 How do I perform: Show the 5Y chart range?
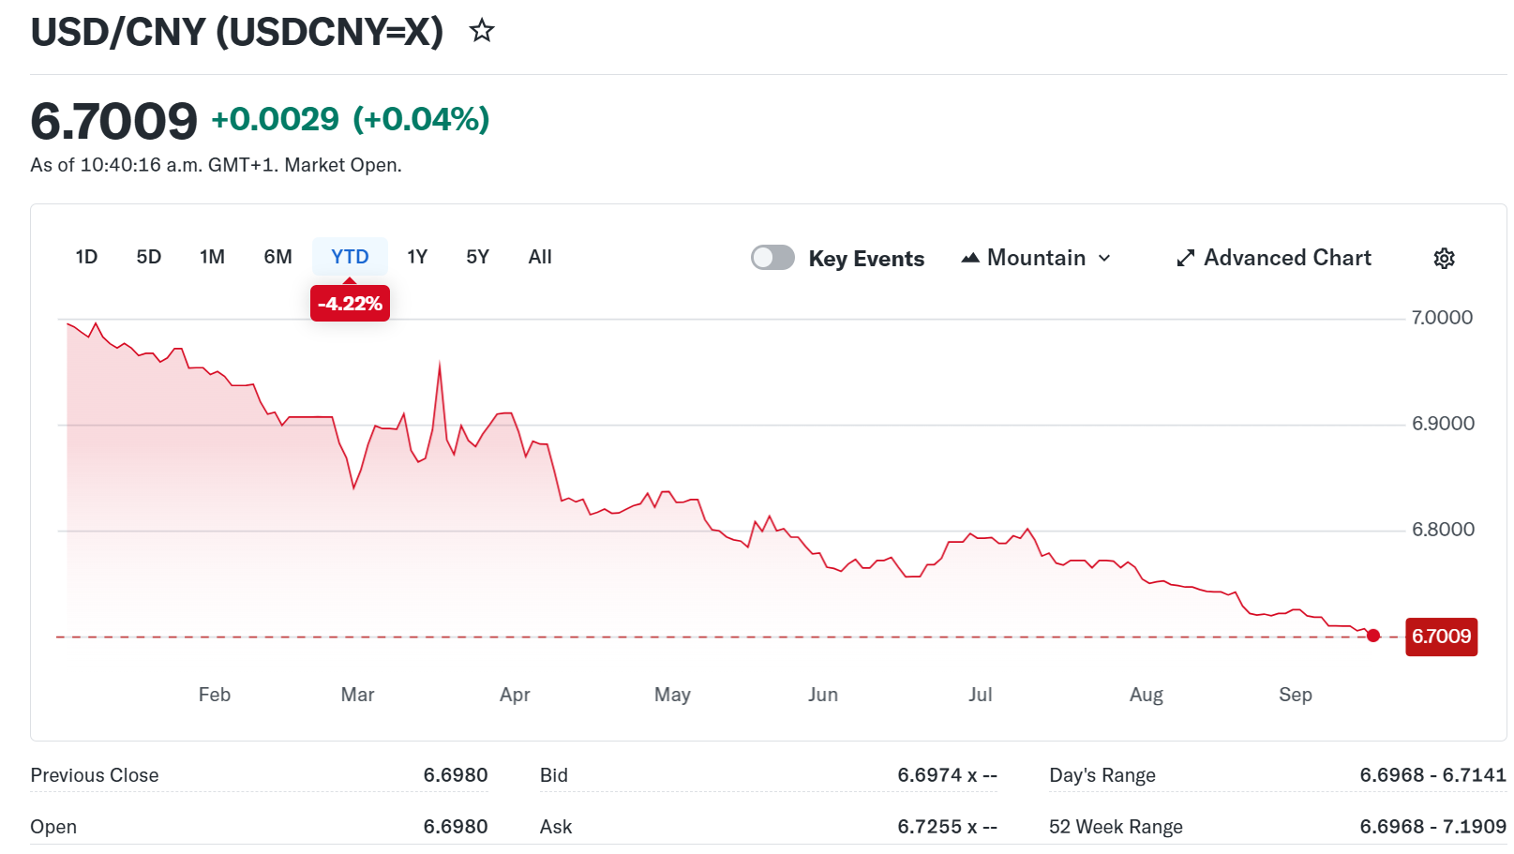tap(478, 257)
